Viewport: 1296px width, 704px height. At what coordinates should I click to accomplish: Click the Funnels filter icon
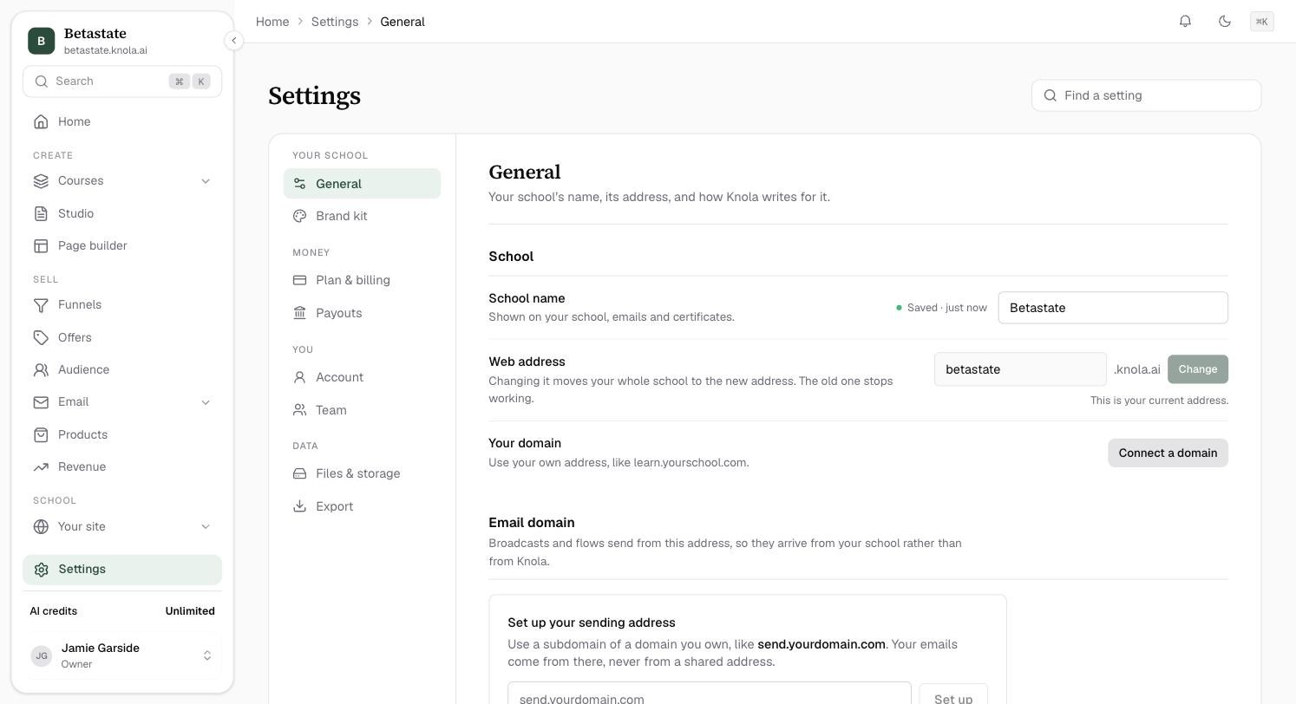[x=41, y=305]
